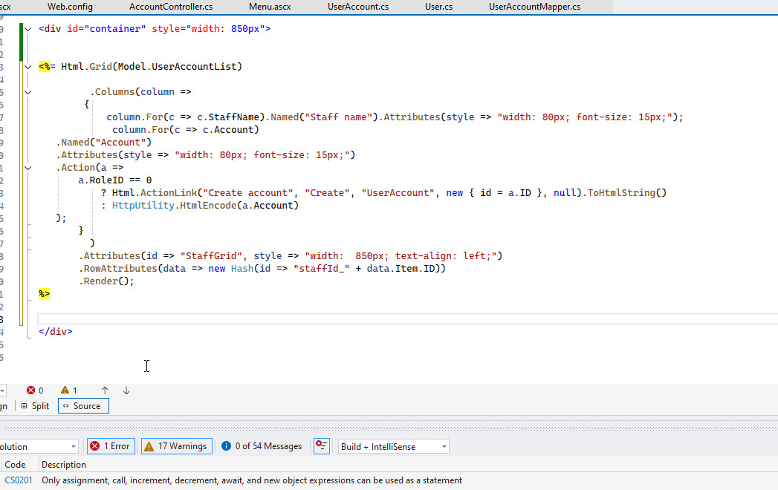Open the Build + IntelliSense dropdown

tap(394, 446)
